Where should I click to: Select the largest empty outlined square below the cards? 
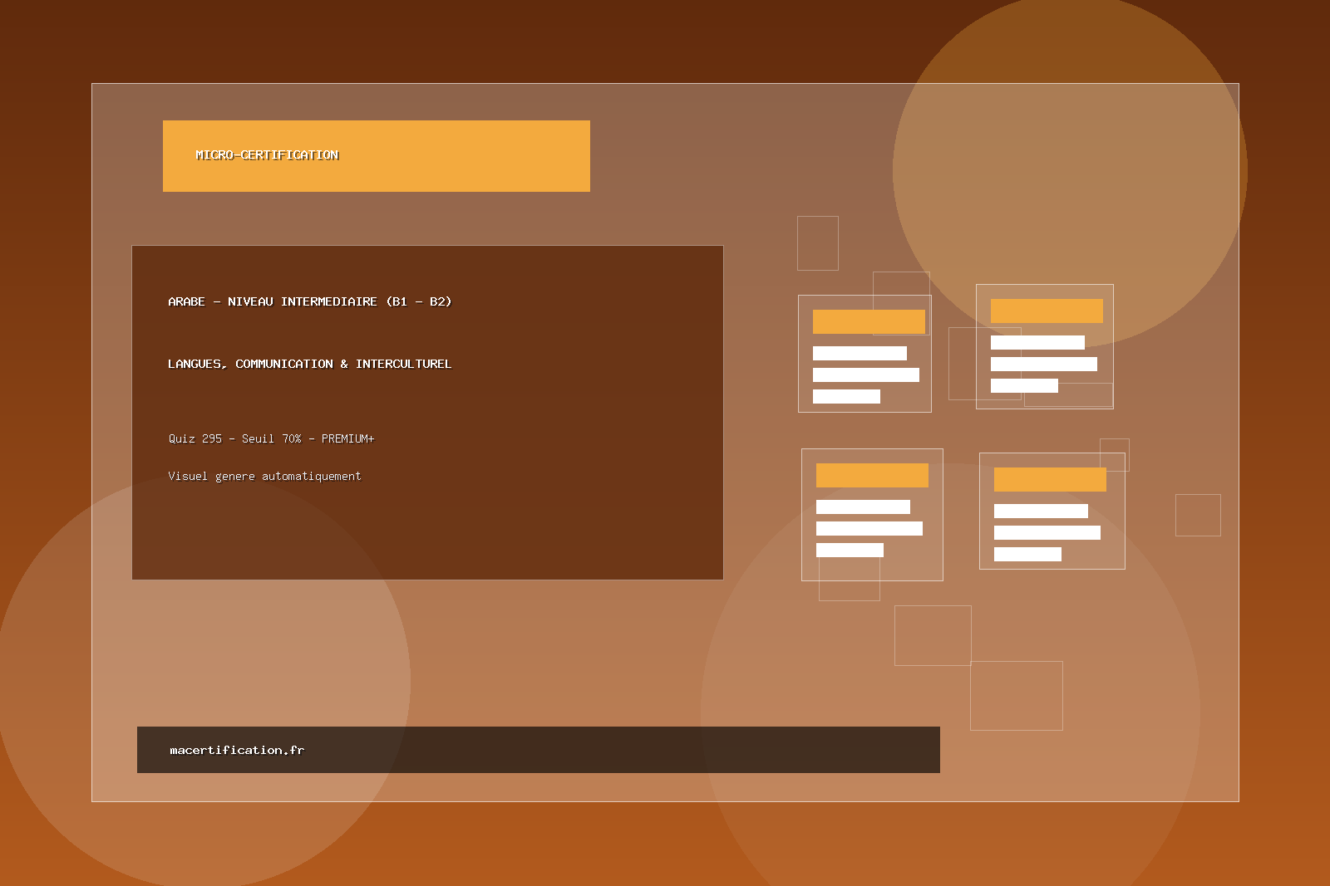(x=1016, y=696)
